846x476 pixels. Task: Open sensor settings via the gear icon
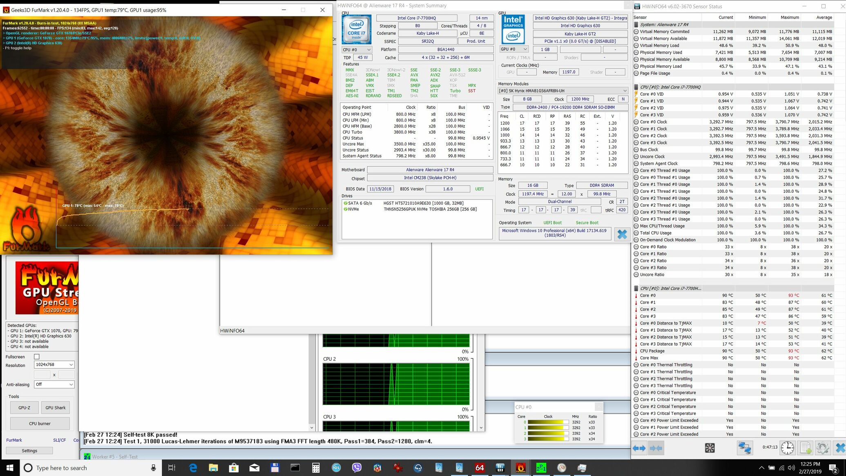(823, 448)
